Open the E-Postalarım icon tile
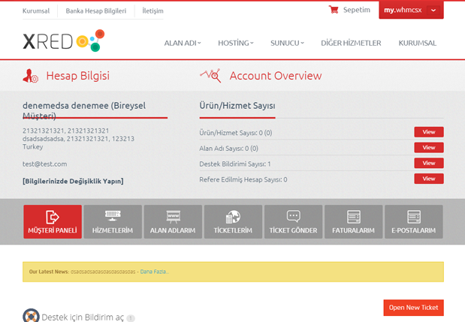 [413, 221]
